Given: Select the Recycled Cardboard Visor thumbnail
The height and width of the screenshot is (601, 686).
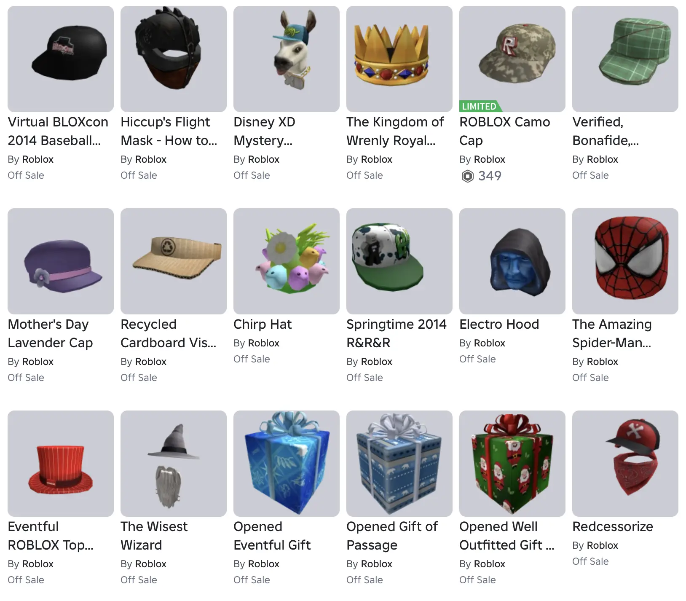Looking at the screenshot, I should pos(174,261).
